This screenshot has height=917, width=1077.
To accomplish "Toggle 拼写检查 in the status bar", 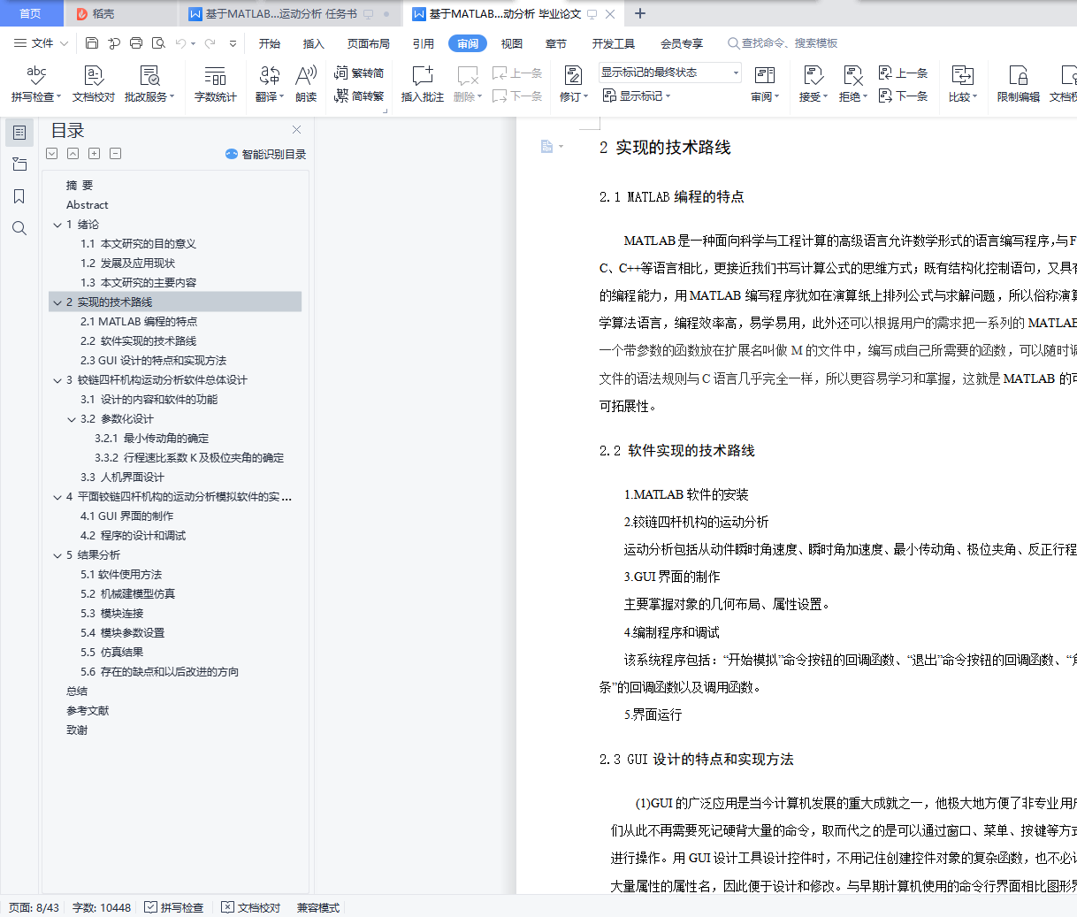I will click(x=174, y=907).
